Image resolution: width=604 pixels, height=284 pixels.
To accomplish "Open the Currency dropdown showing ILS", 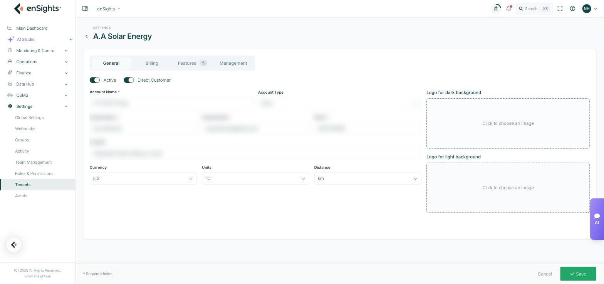I will tap(143, 178).
